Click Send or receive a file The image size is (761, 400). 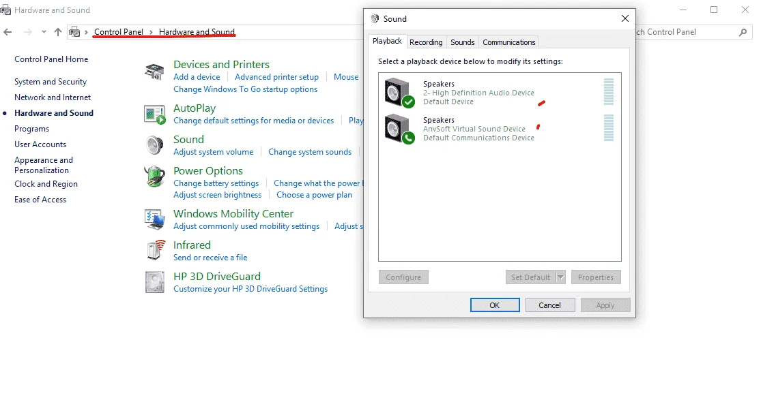(x=210, y=258)
